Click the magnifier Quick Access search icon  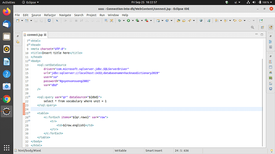pos(252,27)
